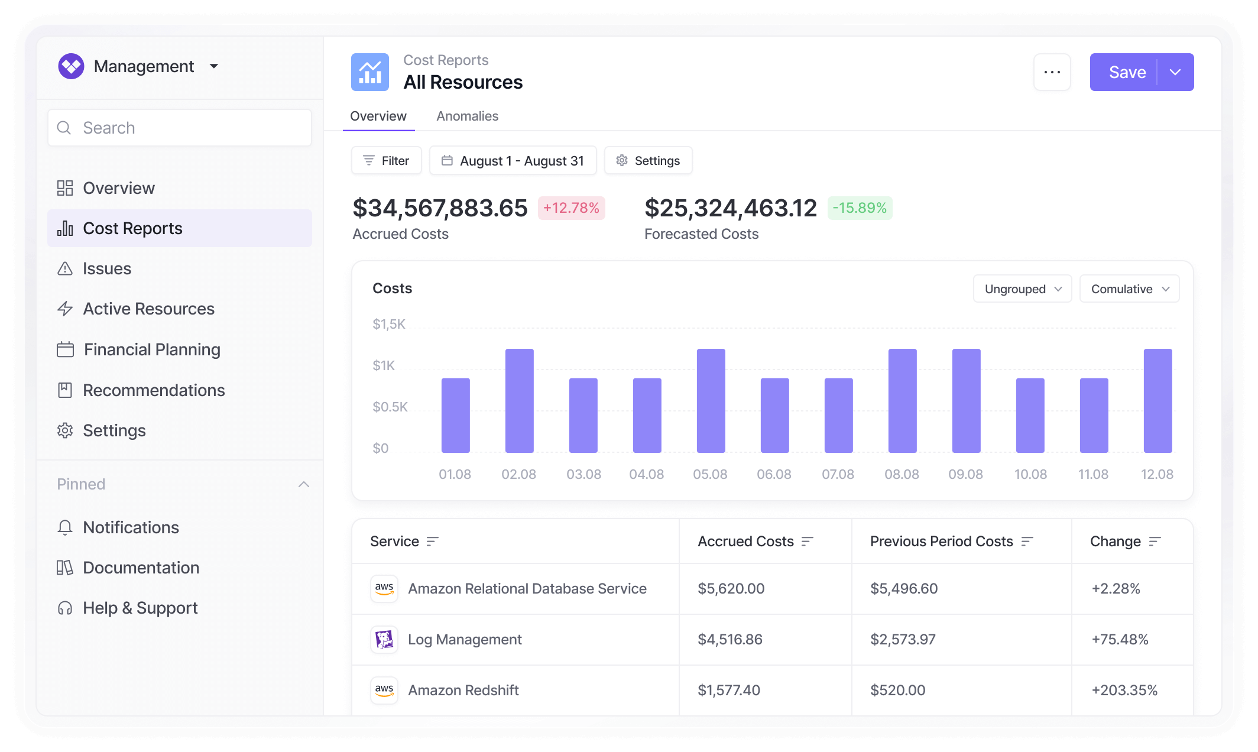Click the Cost Reports chart logo icon
Screen dimensions: 1258x752
tap(369, 72)
